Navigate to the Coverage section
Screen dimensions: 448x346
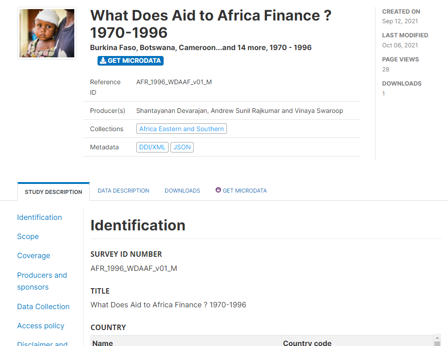(34, 256)
